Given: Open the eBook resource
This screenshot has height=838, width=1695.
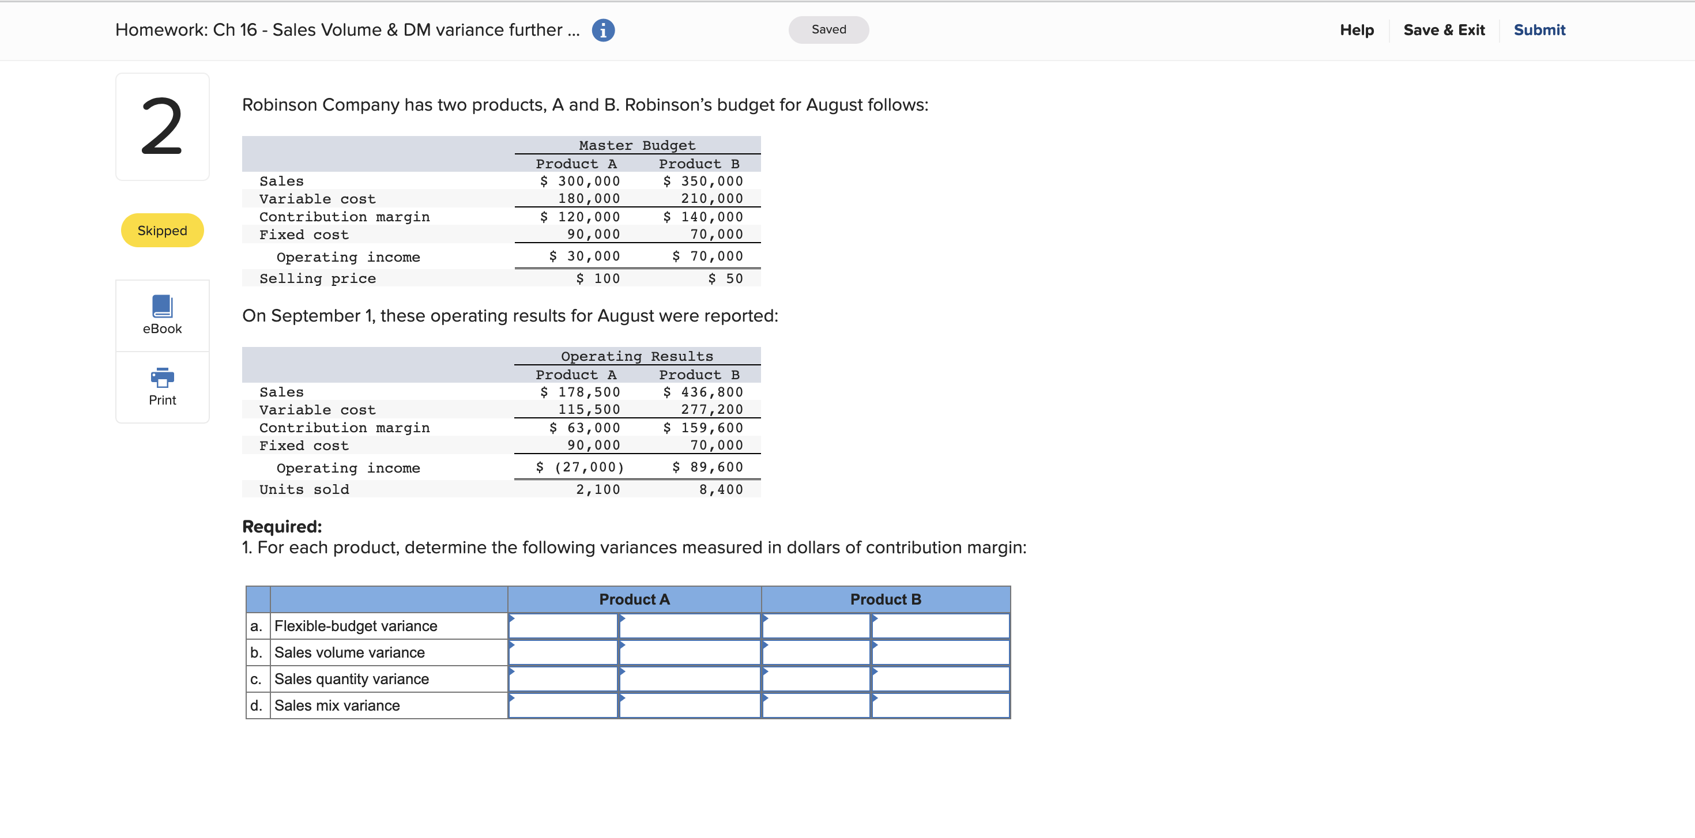Looking at the screenshot, I should click(161, 315).
